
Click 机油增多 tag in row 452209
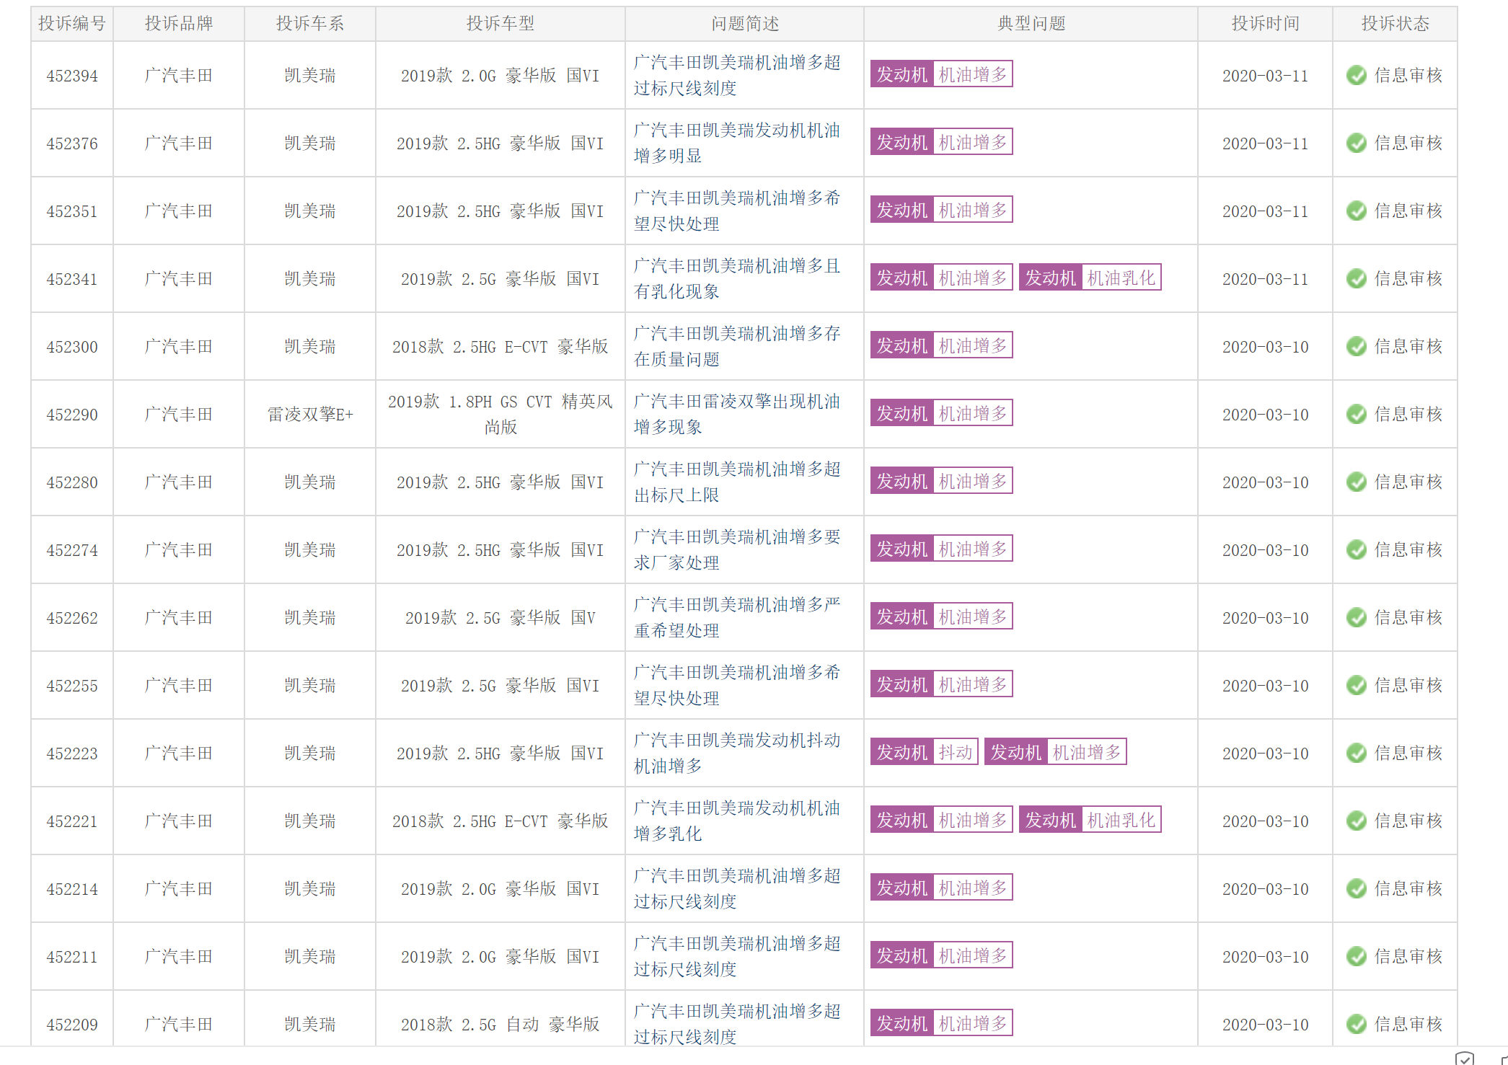click(x=972, y=1023)
